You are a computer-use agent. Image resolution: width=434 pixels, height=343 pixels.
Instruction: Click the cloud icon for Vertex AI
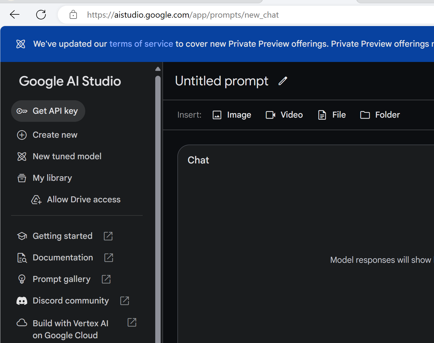pos(22,323)
